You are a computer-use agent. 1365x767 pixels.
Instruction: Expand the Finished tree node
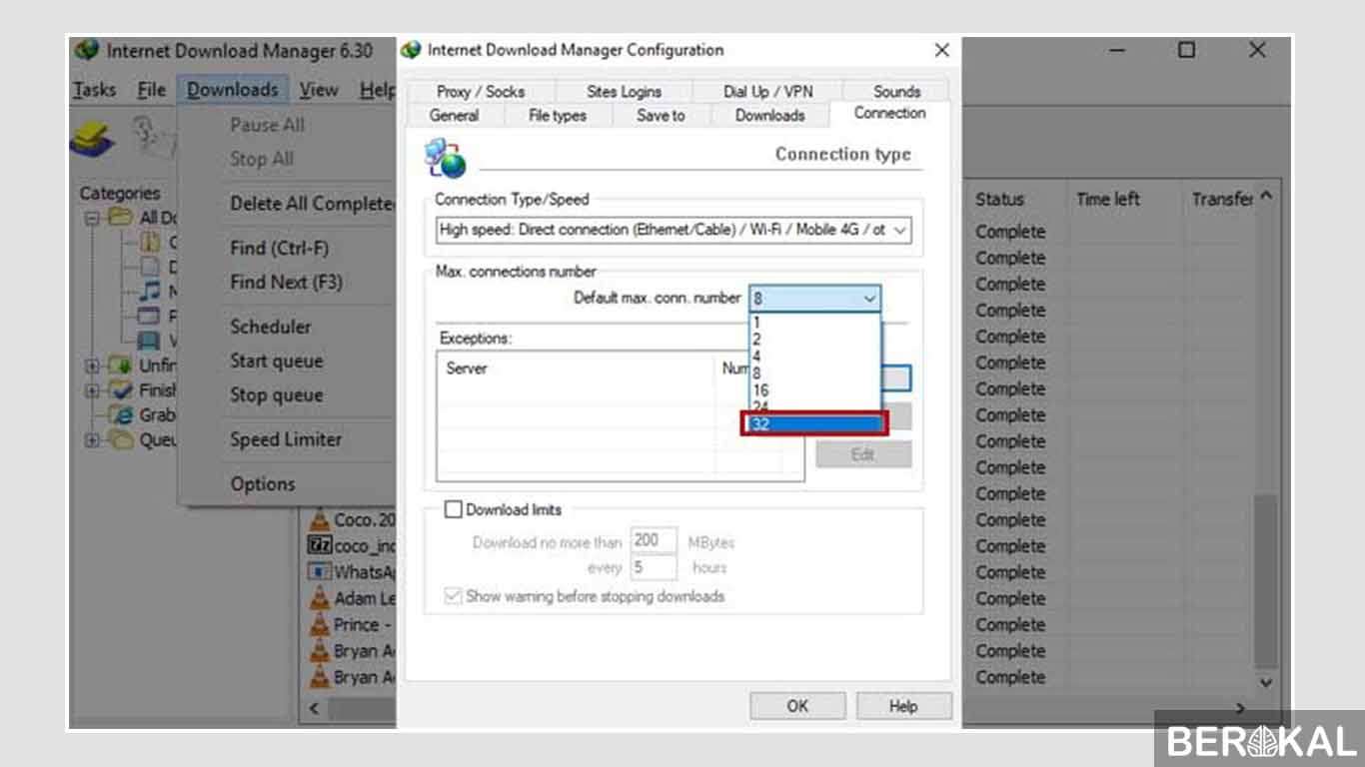pos(92,391)
